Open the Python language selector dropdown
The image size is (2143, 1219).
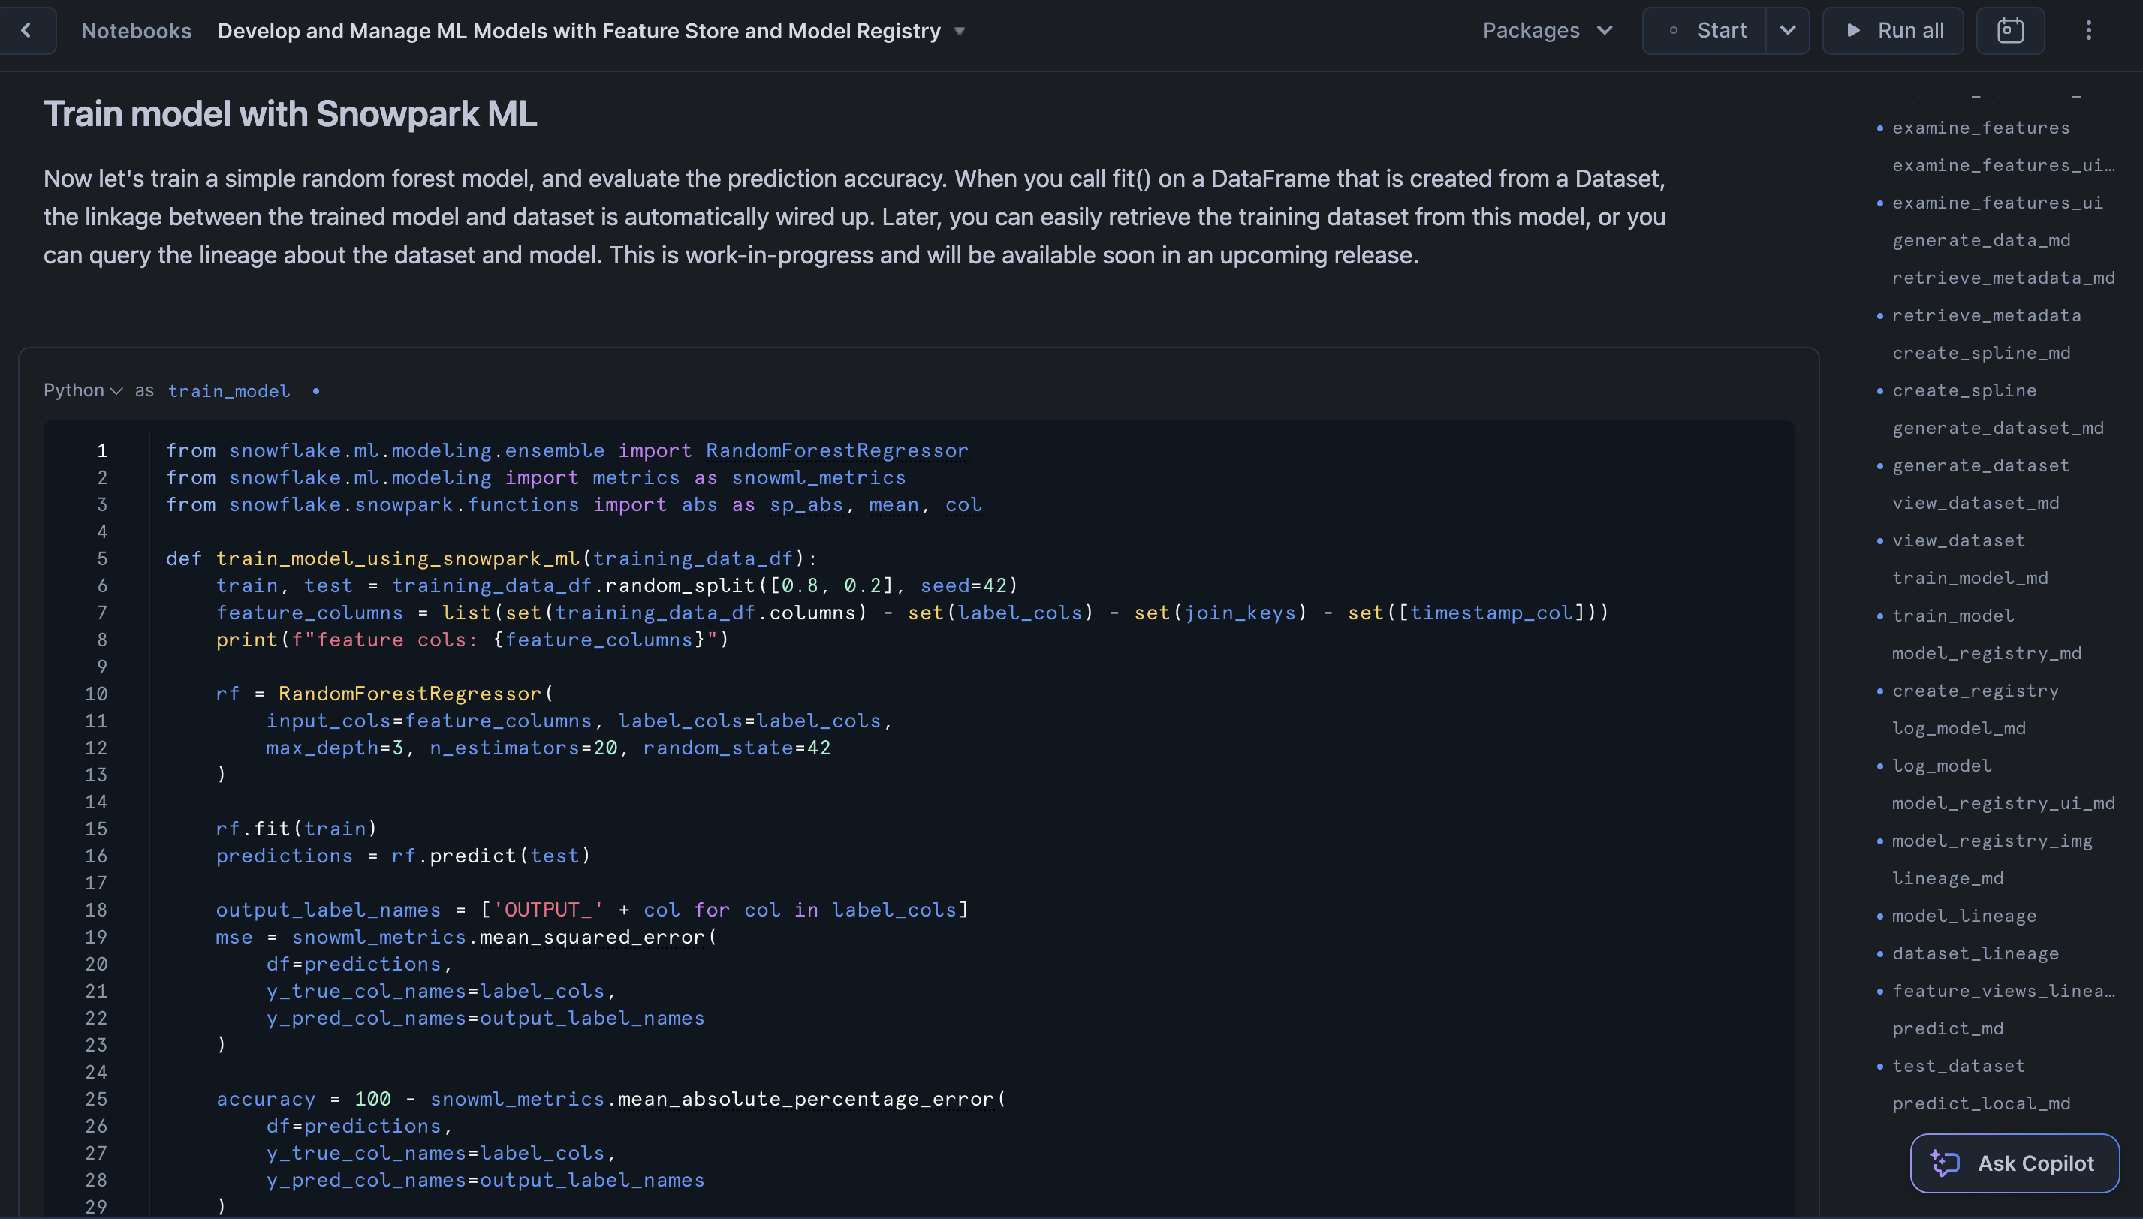83,390
